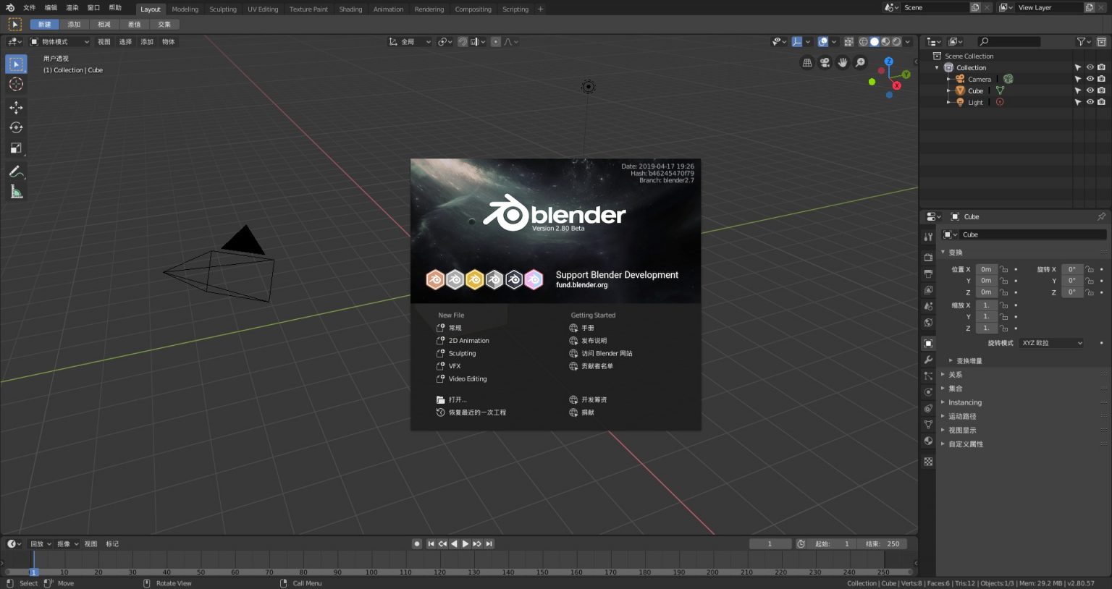Select the Measure ruler tool
1112x589 pixels.
point(16,192)
